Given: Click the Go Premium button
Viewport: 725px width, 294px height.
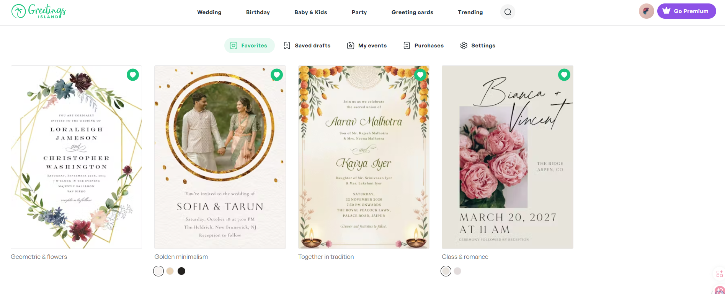Looking at the screenshot, I should (x=686, y=11).
